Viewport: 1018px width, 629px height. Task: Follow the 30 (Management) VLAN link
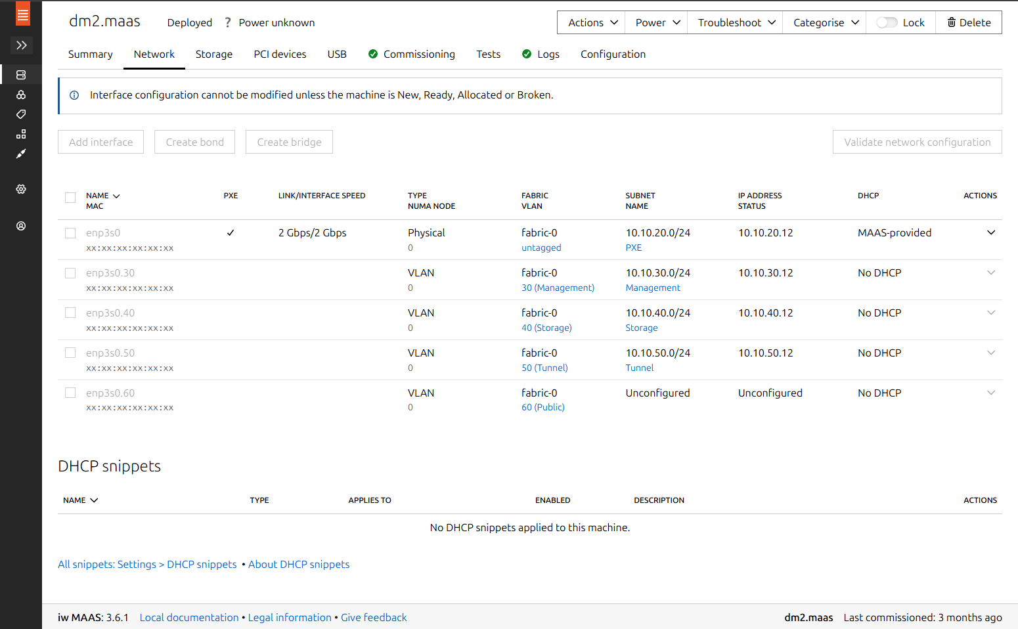(558, 288)
